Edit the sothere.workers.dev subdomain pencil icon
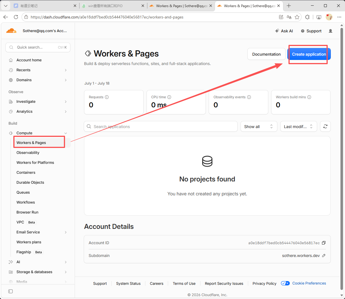The image size is (345, 299). (324, 256)
